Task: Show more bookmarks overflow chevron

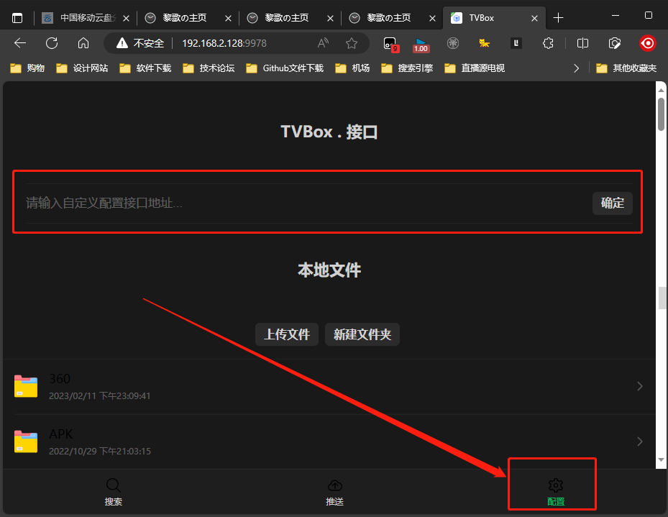Action: click(x=577, y=68)
